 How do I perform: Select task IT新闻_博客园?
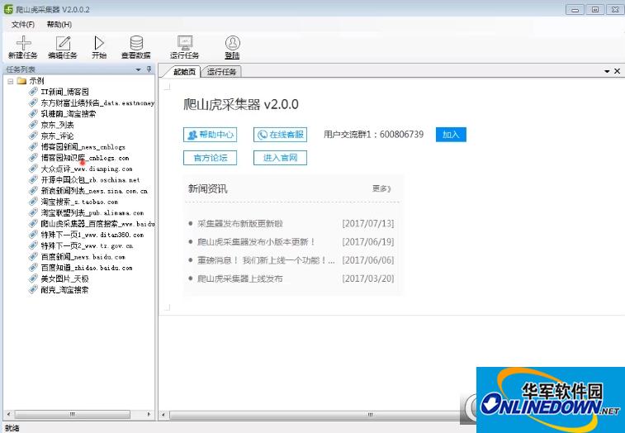(65, 92)
